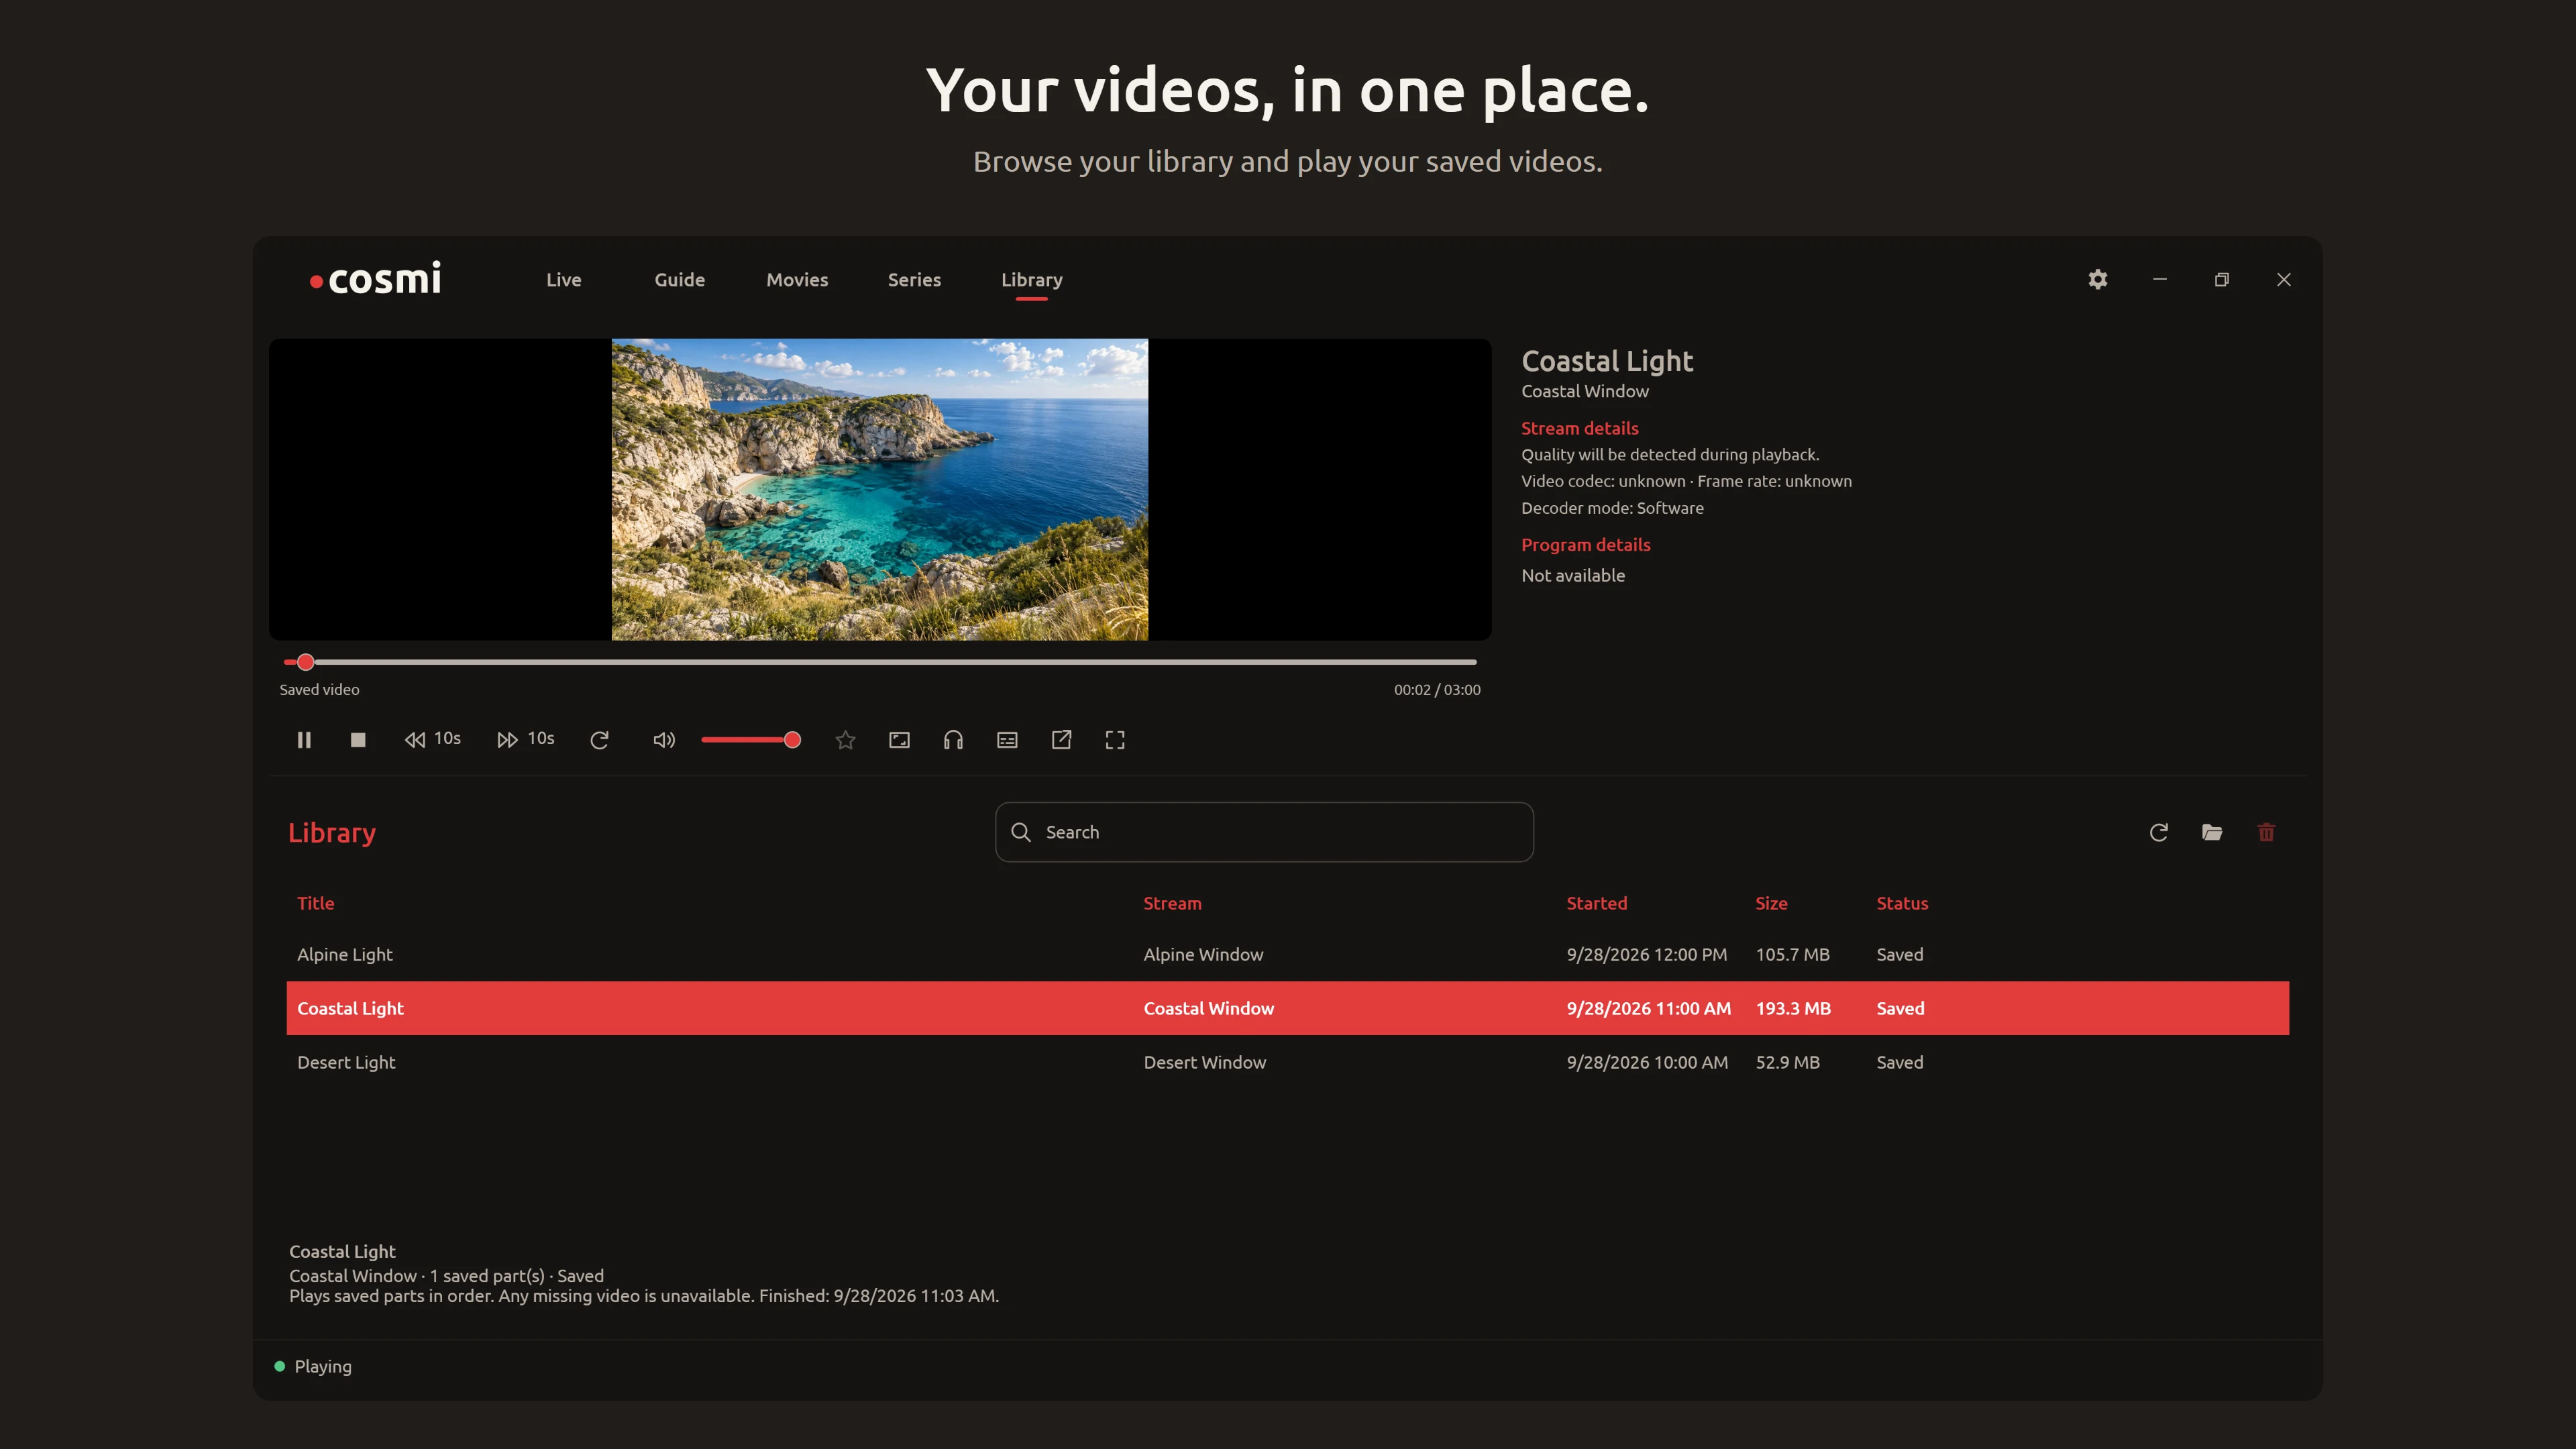Set volume using the red volume slider
The height and width of the screenshot is (1449, 2576).
click(x=750, y=740)
